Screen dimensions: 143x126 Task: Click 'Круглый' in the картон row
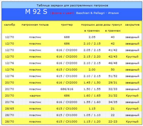132,96
